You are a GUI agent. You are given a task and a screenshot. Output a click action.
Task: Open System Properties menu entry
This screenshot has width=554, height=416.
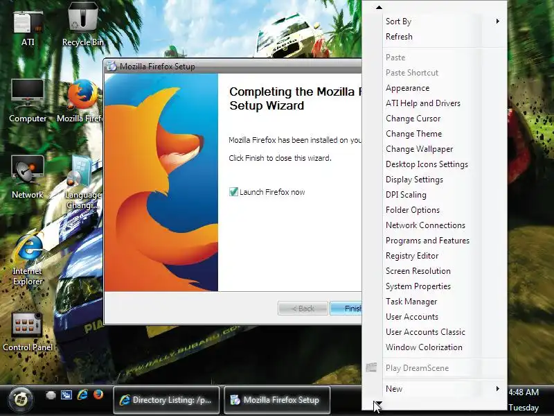point(434,286)
